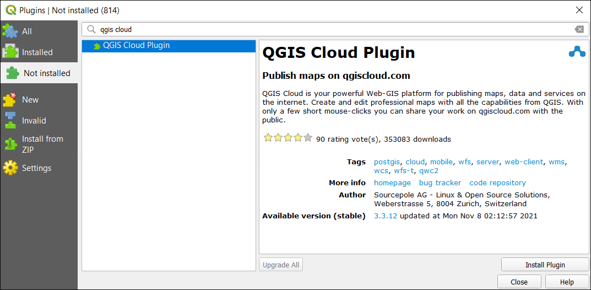Click the Upgrade All button
591x290 pixels.
(x=281, y=265)
